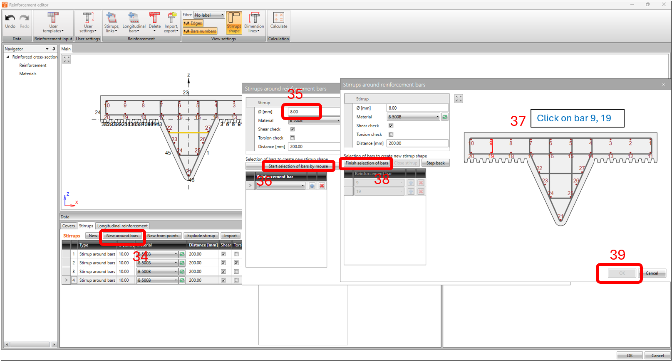This screenshot has width=672, height=361.
Task: Toggle Shear check in the right Stirrups dialog
Action: (x=391, y=125)
